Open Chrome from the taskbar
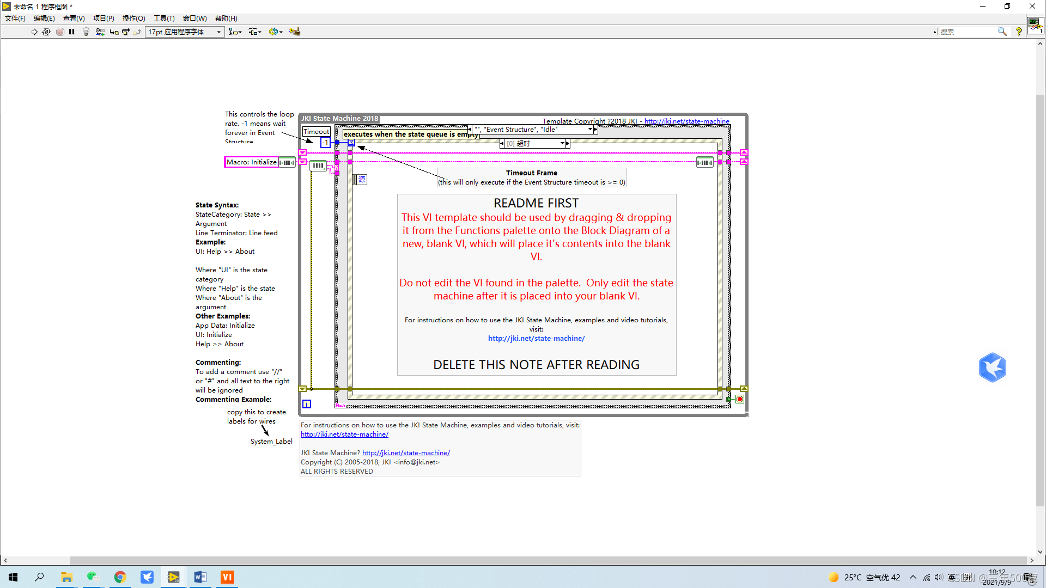 [x=120, y=577]
